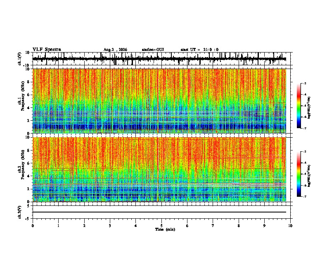
Task: Click the "6" kHz tick on ch.2 spectrogram
Action: tap(28, 163)
